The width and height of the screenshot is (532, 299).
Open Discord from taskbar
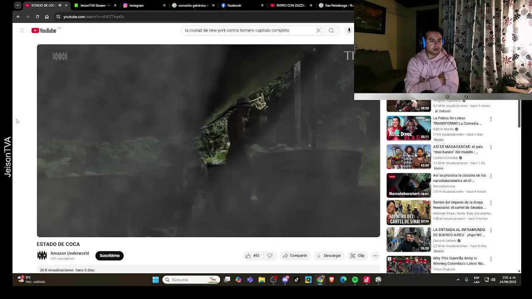[x=285, y=280]
